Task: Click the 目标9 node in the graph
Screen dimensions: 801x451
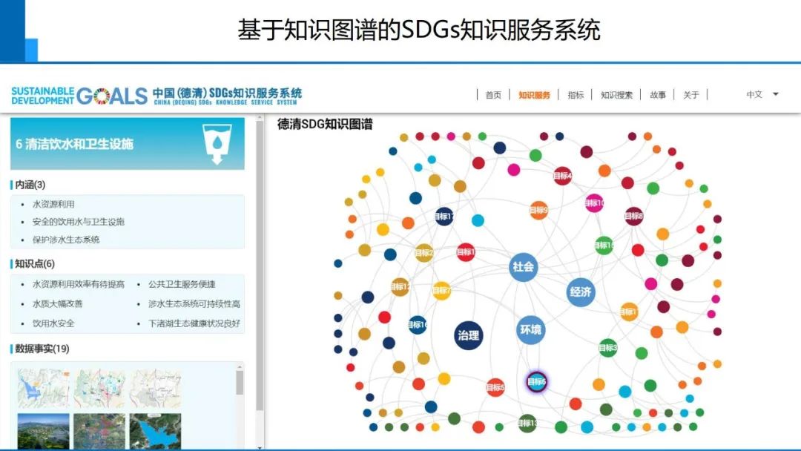Action: [540, 210]
